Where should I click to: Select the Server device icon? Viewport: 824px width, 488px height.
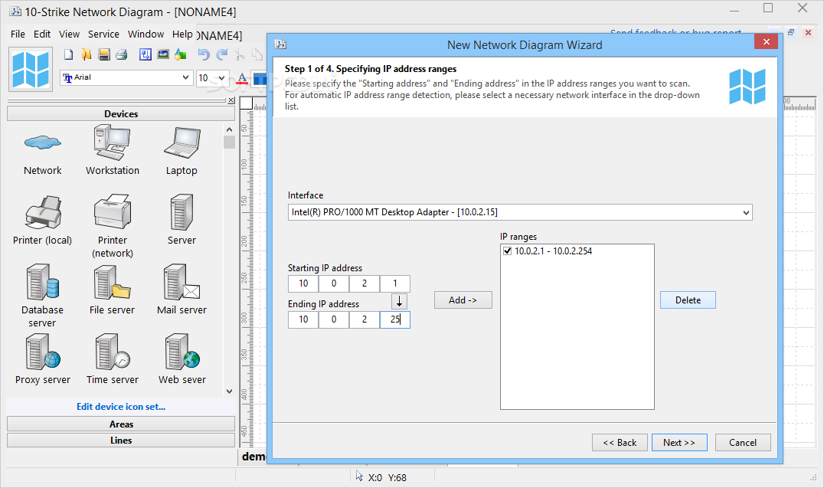[x=181, y=211]
